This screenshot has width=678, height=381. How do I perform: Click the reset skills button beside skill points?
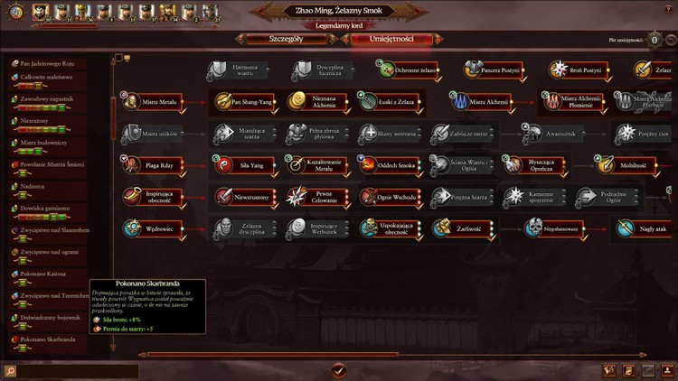point(671,40)
